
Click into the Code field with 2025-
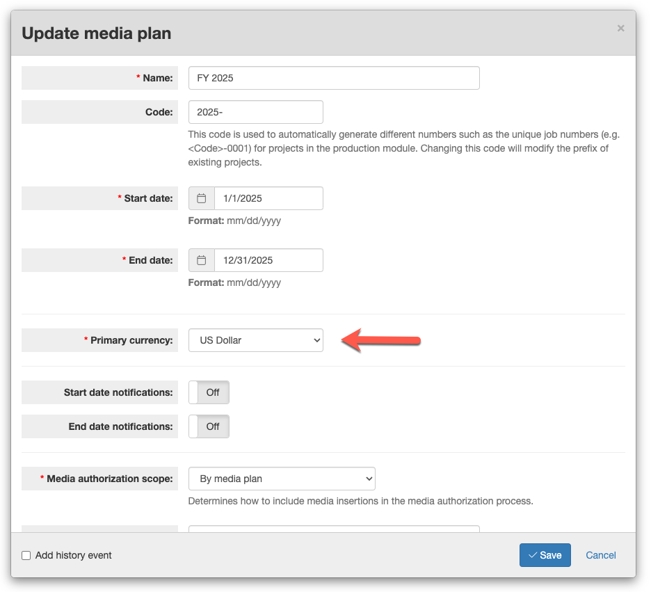pos(256,112)
